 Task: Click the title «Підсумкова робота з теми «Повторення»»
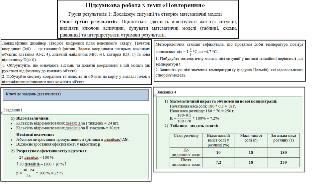[145, 5]
